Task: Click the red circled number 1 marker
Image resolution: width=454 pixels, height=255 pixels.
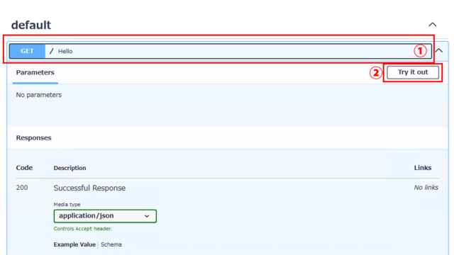Action: pyautogui.click(x=420, y=51)
